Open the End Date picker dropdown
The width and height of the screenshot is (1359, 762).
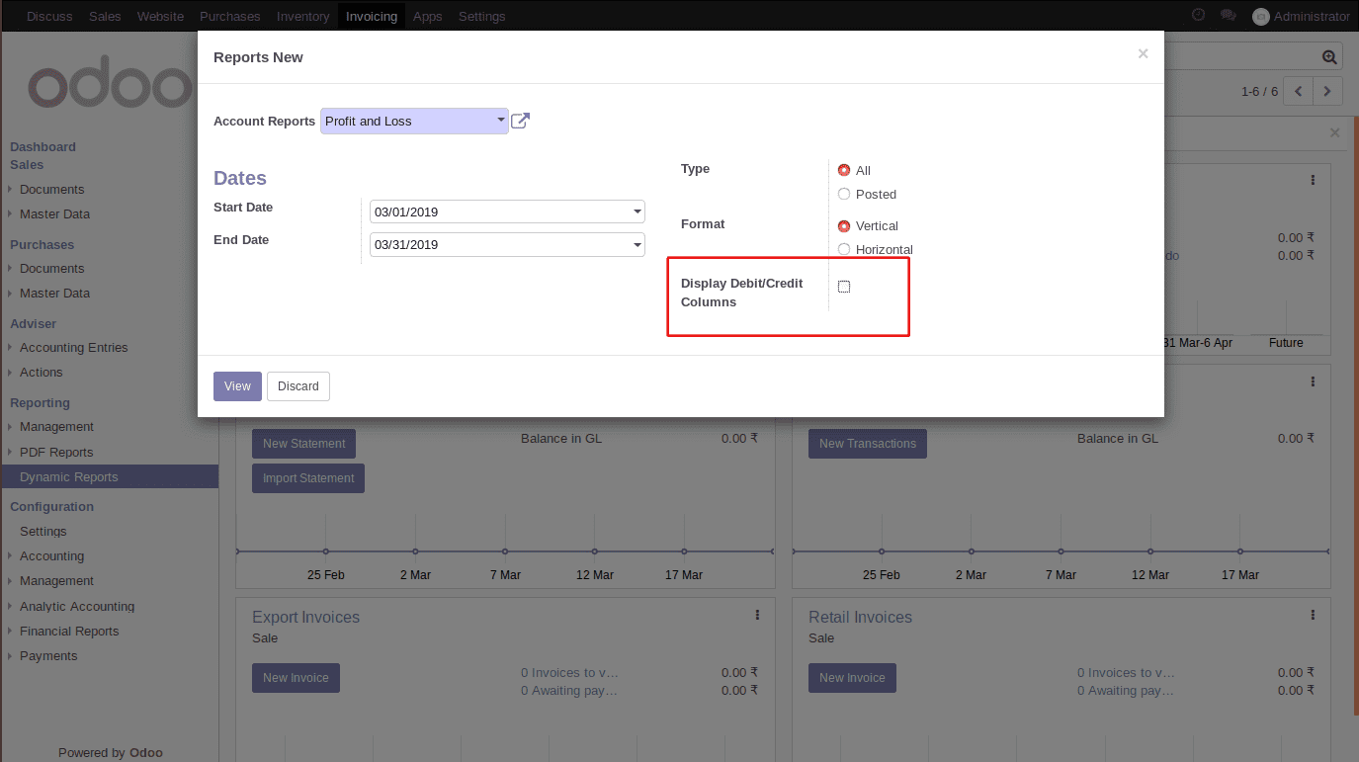click(637, 244)
